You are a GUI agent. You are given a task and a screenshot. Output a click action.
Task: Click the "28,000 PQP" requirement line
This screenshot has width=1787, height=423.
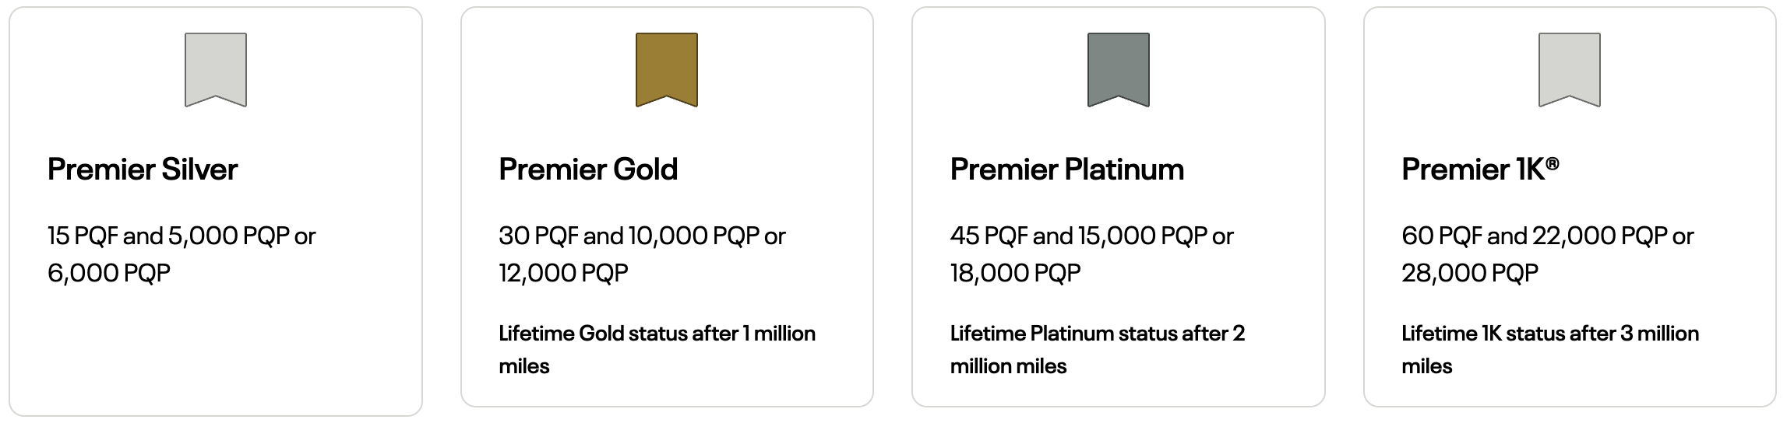[1470, 273]
